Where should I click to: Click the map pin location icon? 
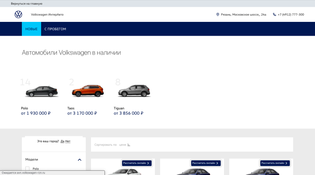point(217,15)
